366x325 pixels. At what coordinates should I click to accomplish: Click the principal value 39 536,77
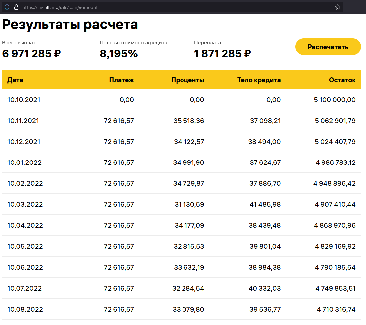[x=265, y=310]
